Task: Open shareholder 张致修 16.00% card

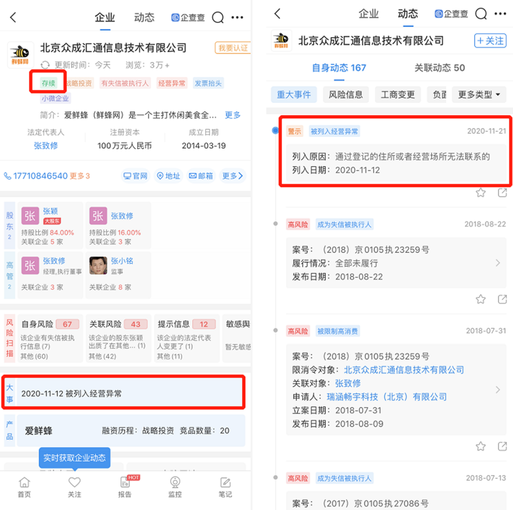Action: click(118, 226)
